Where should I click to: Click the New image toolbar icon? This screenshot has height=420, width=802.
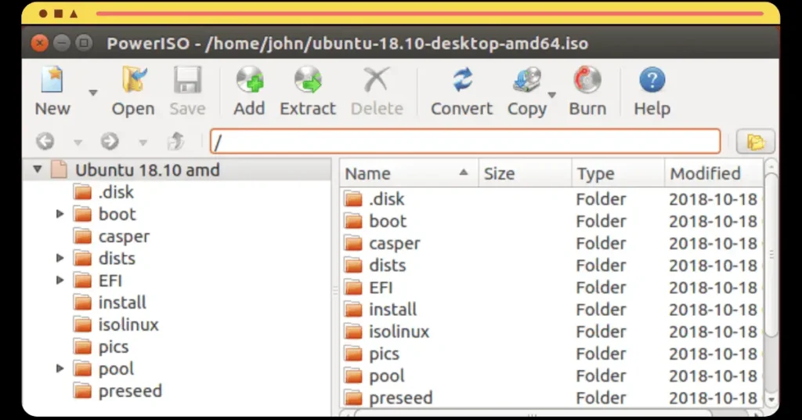52,80
